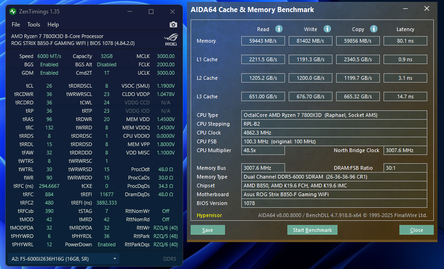Image resolution: width=444 pixels, height=269 pixels.
Task: Click the L1 Cache Write value 1191.3 GB/s
Action: 311,60
